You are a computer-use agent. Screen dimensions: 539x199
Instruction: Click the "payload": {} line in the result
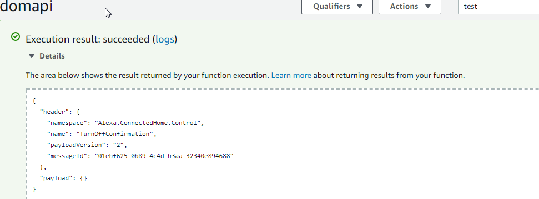63,179
